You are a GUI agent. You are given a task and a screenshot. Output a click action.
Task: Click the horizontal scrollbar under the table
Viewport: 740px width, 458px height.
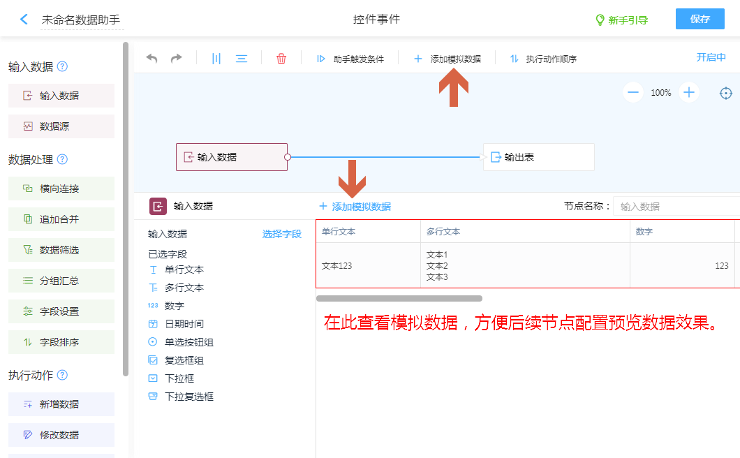tap(399, 298)
